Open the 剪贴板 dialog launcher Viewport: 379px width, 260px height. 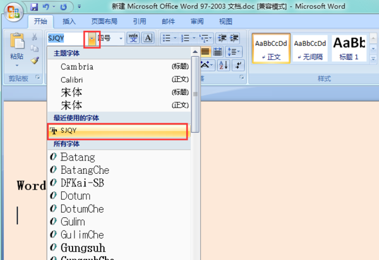click(x=38, y=77)
